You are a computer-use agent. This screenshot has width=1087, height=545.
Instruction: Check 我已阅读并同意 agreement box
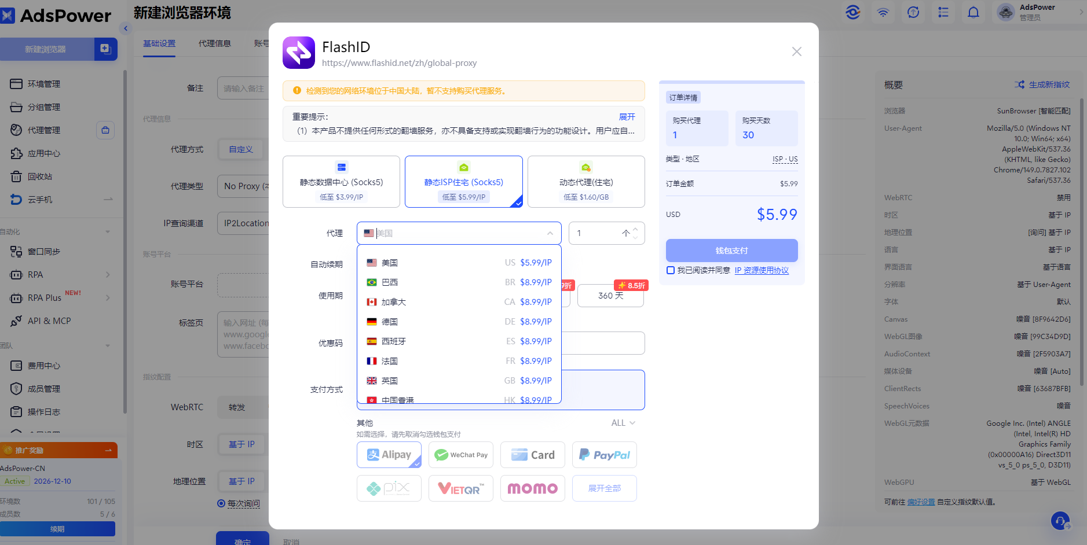[671, 270]
